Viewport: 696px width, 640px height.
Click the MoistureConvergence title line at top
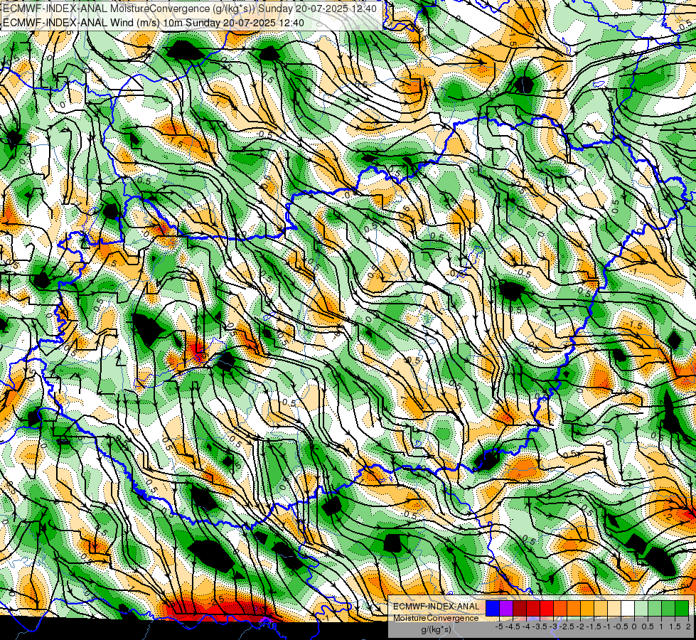pyautogui.click(x=190, y=9)
